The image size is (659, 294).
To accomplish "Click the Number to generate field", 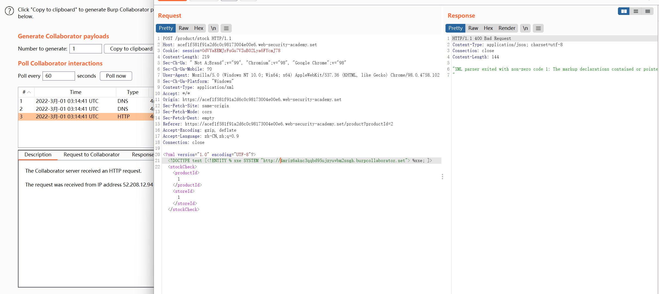I will coord(85,49).
